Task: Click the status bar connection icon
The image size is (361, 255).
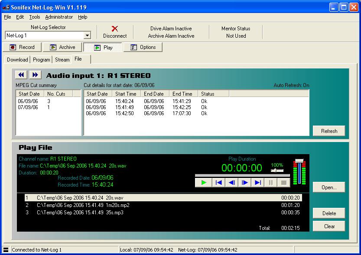Action: [x=6, y=250]
